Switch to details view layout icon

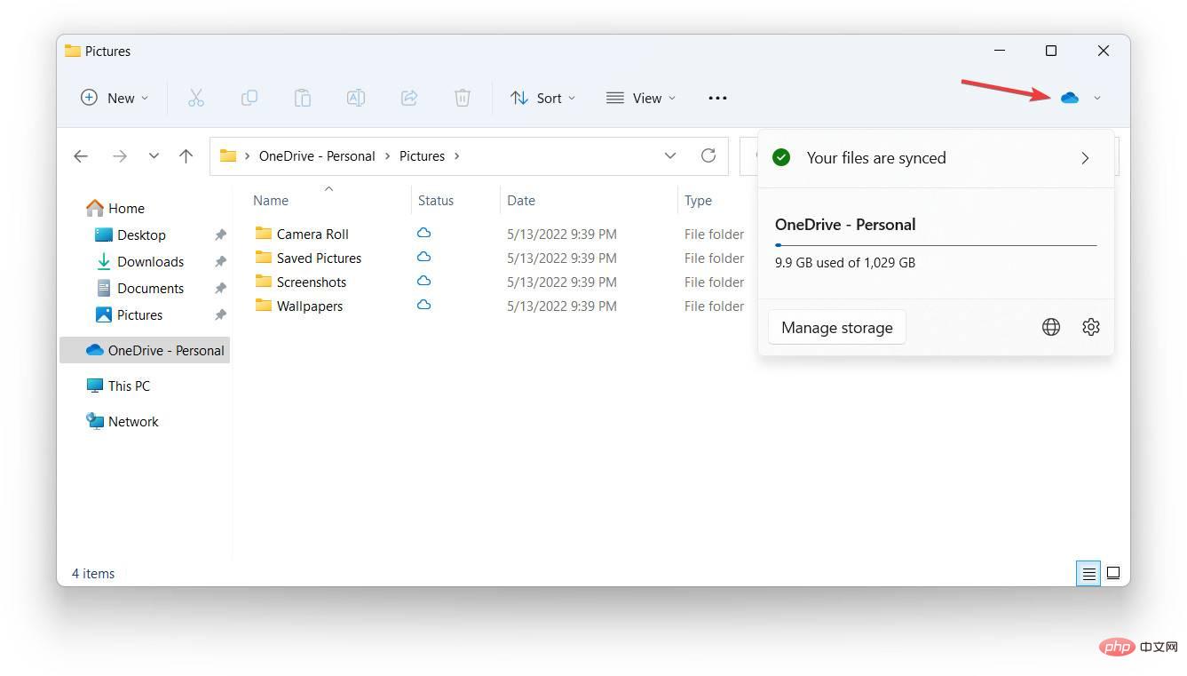(x=1088, y=573)
